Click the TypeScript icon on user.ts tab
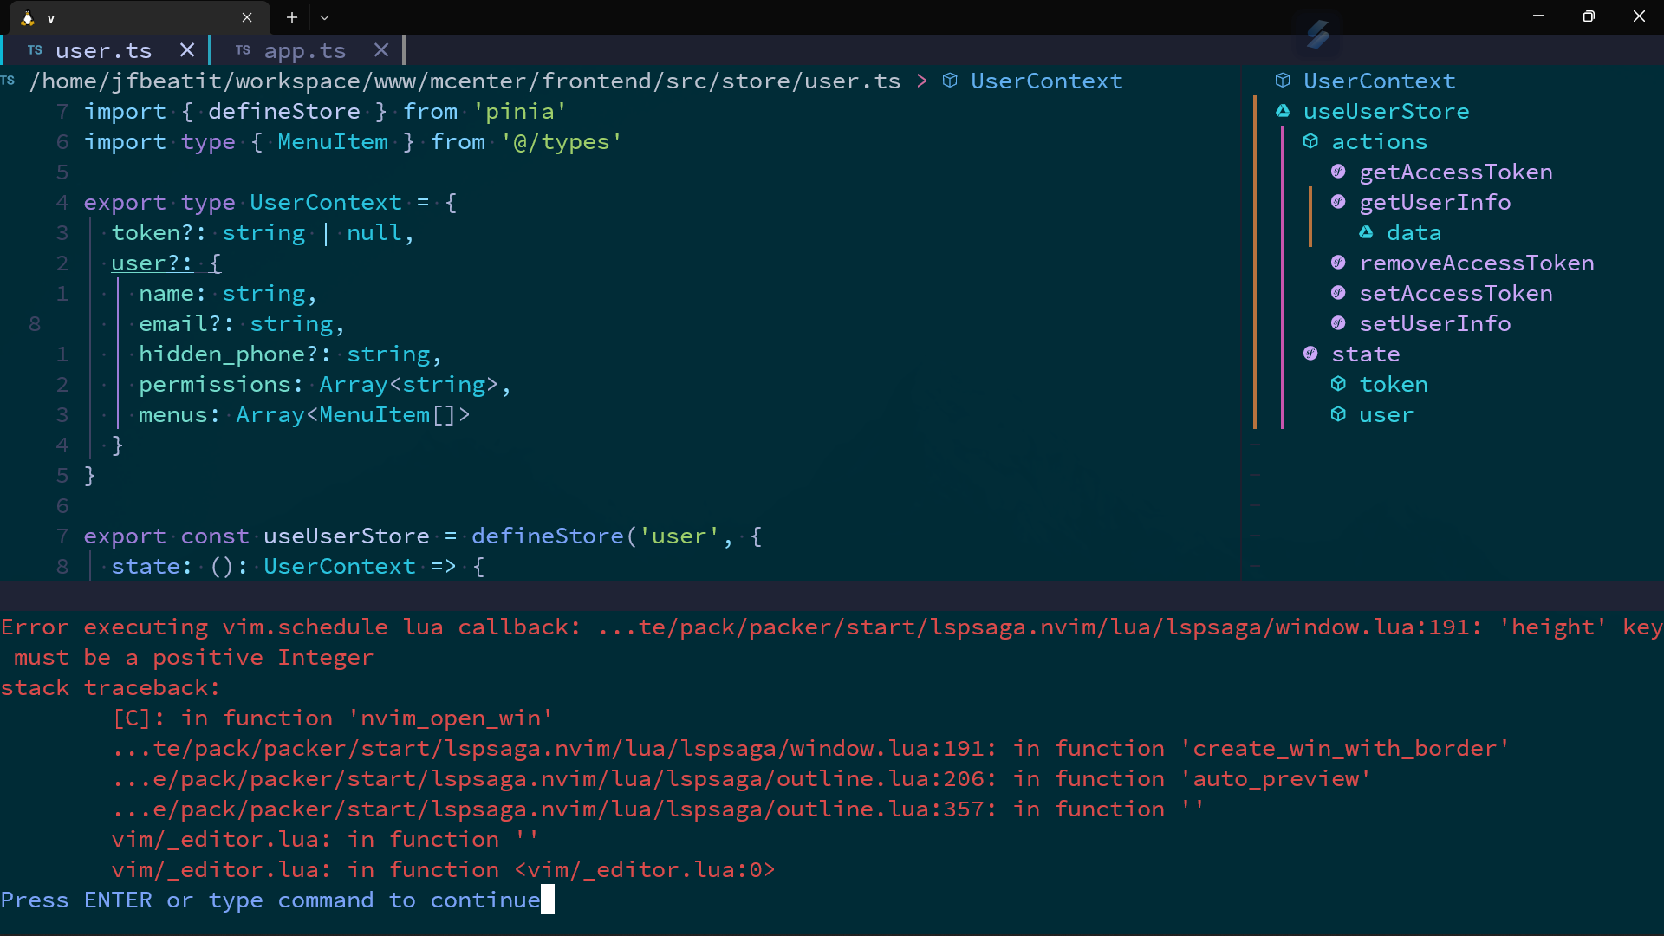Viewport: 1664px width, 936px height. (35, 50)
